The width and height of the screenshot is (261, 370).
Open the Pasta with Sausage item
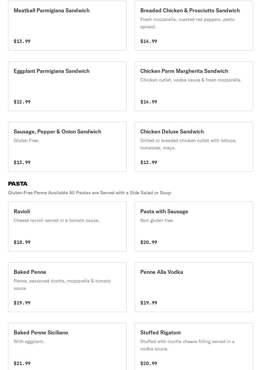194,227
